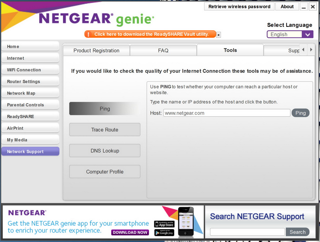Select the English language field

click(284, 35)
